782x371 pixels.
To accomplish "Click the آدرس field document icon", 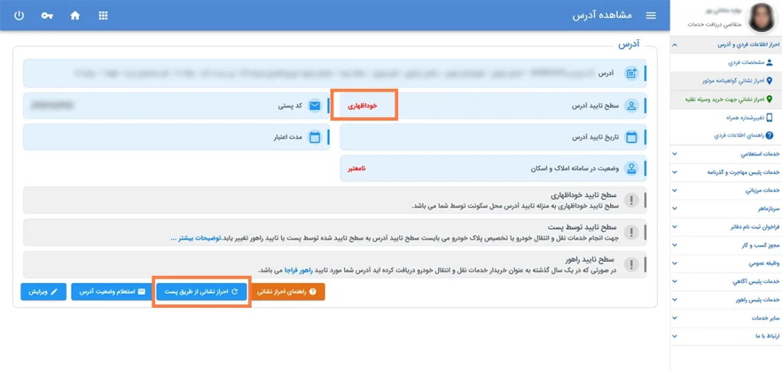I will point(632,73).
